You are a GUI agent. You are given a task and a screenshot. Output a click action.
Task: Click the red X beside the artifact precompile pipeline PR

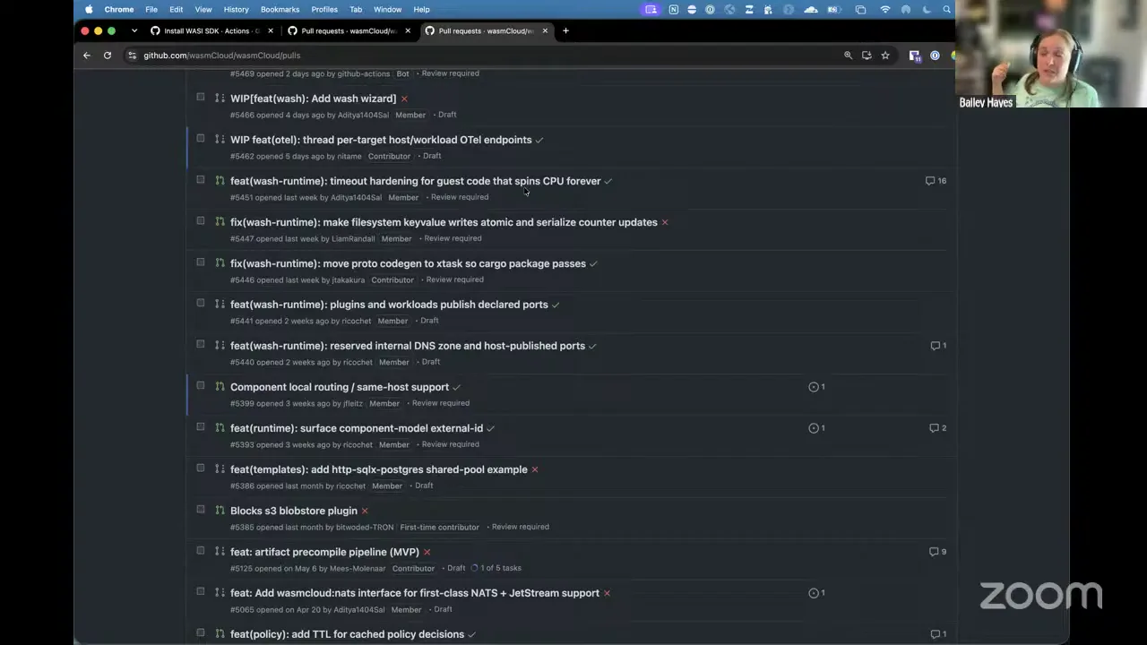point(427,552)
